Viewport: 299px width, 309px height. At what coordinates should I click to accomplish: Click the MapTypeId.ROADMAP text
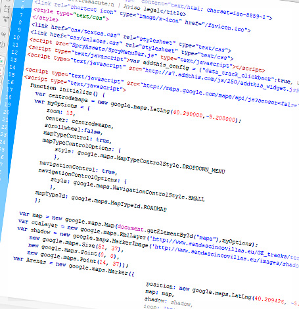coord(138,205)
